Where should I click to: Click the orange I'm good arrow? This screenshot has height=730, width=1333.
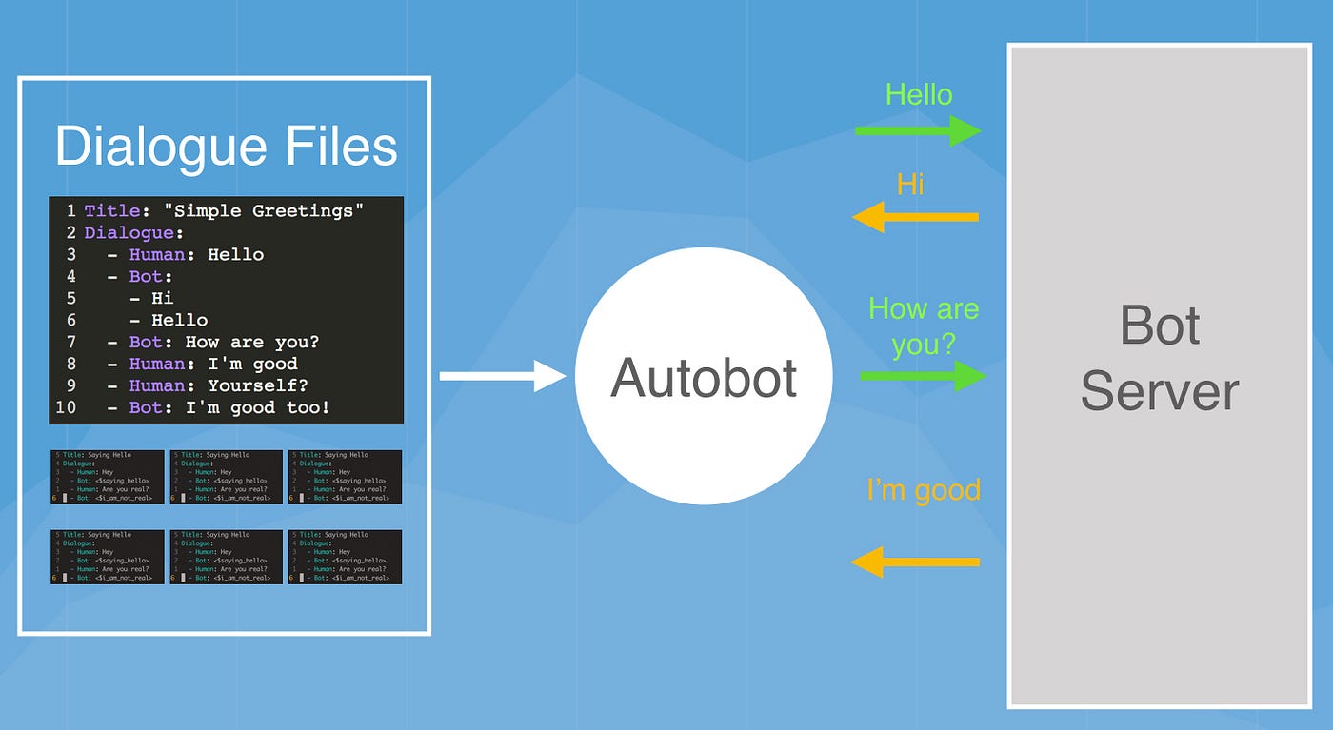[x=914, y=562]
